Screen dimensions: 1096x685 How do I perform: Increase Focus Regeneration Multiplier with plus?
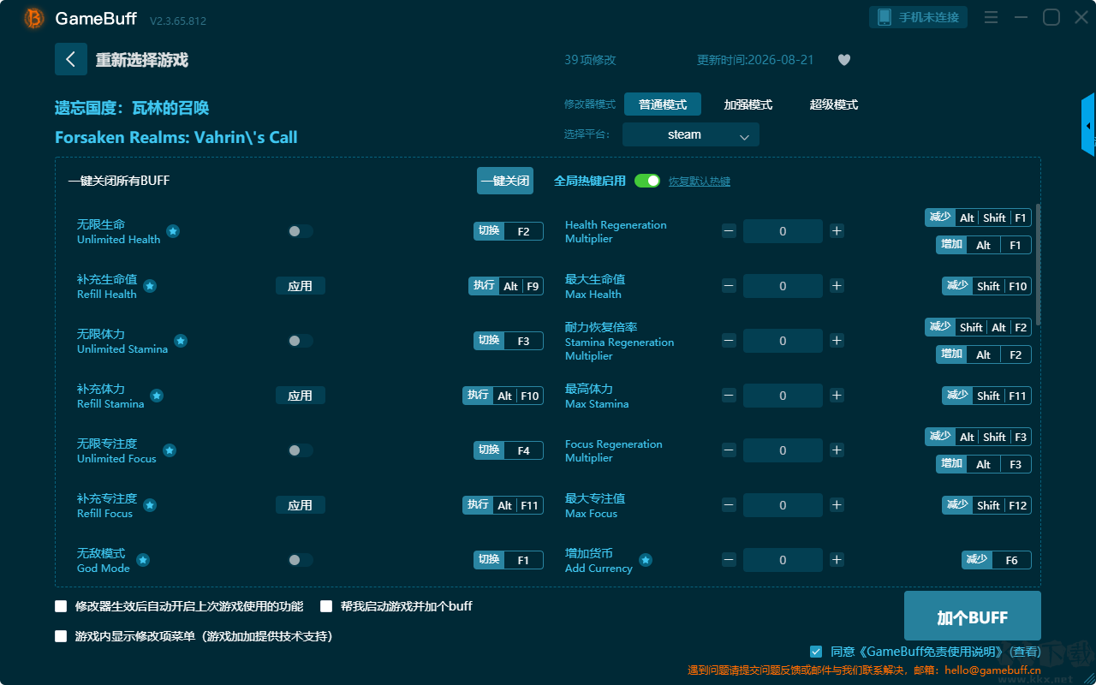(837, 450)
